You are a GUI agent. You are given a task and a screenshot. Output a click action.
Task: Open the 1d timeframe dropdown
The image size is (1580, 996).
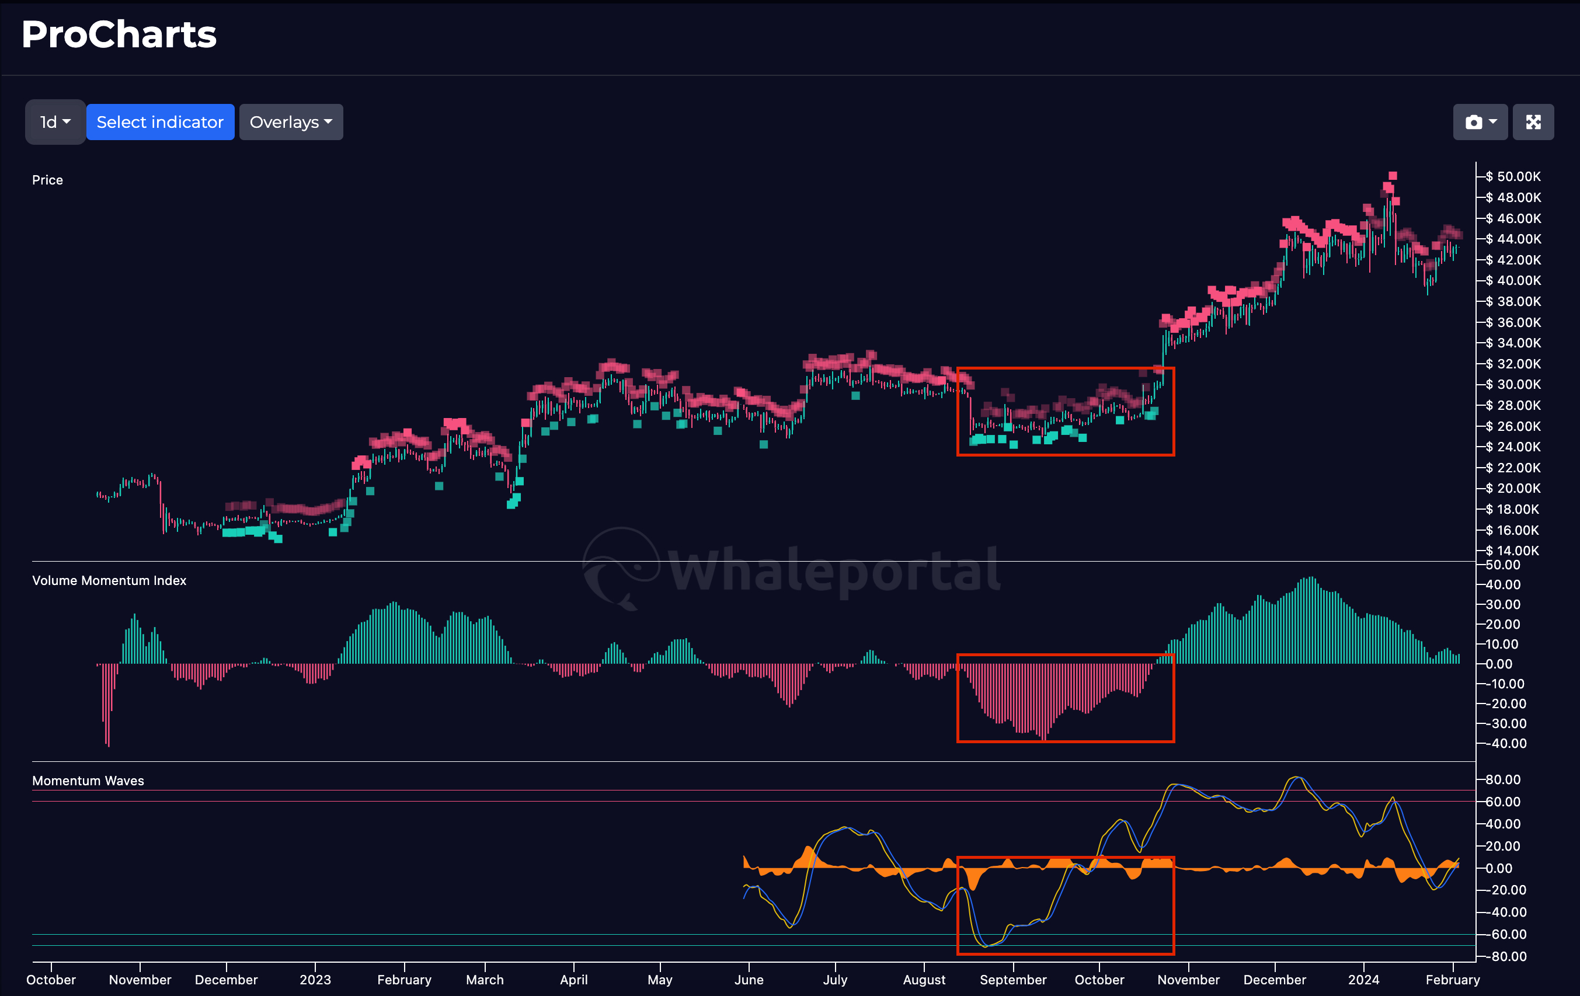point(55,122)
